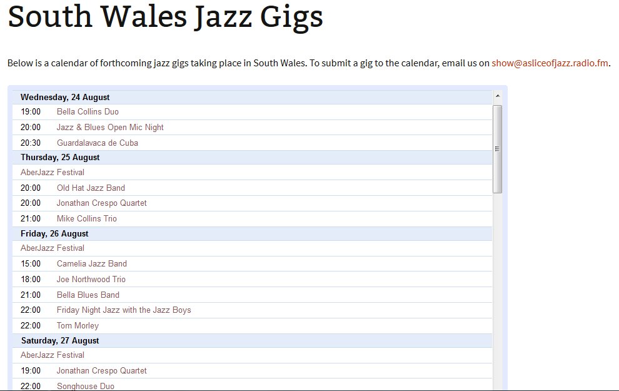Screen dimensions: 619x391
Task: Open the Bella Collins Duo gig
Action: coord(88,112)
